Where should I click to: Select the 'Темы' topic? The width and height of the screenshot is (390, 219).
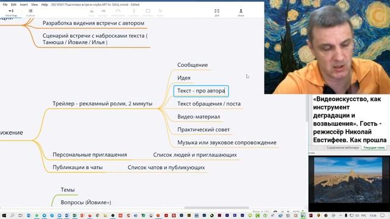[68, 190]
